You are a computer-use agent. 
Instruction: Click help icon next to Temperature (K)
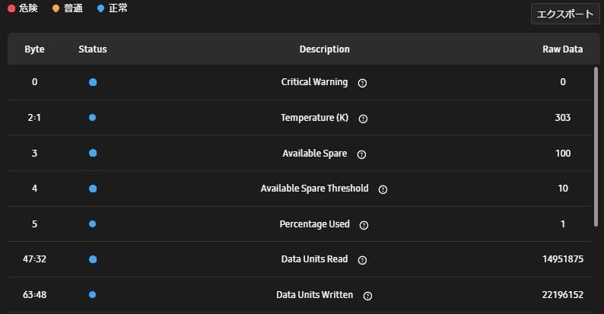[363, 119]
